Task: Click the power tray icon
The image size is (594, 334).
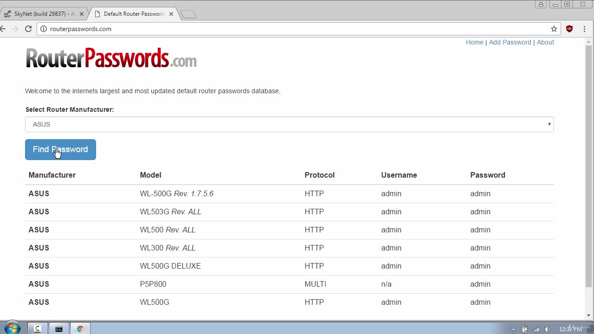Action: point(524,329)
